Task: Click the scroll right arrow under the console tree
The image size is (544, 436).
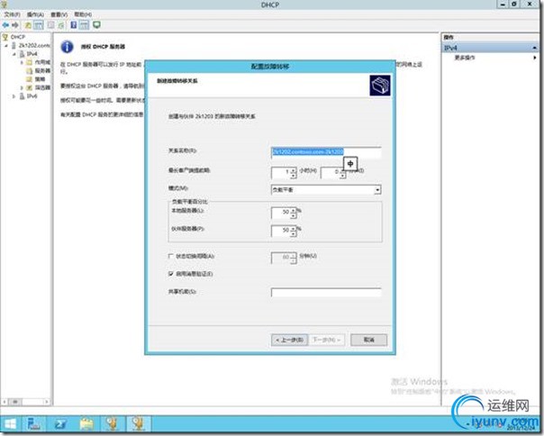Action: (47, 402)
